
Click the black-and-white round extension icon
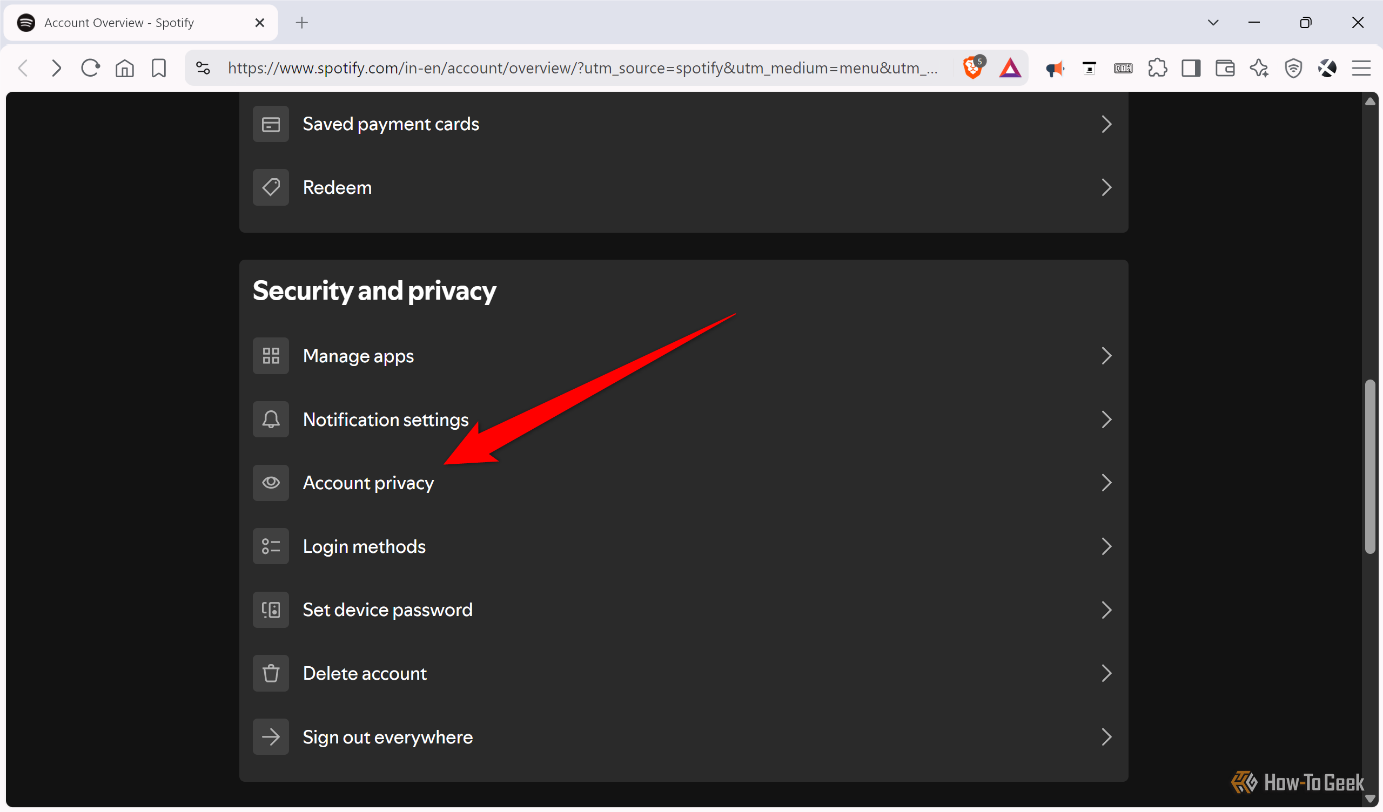click(1327, 68)
